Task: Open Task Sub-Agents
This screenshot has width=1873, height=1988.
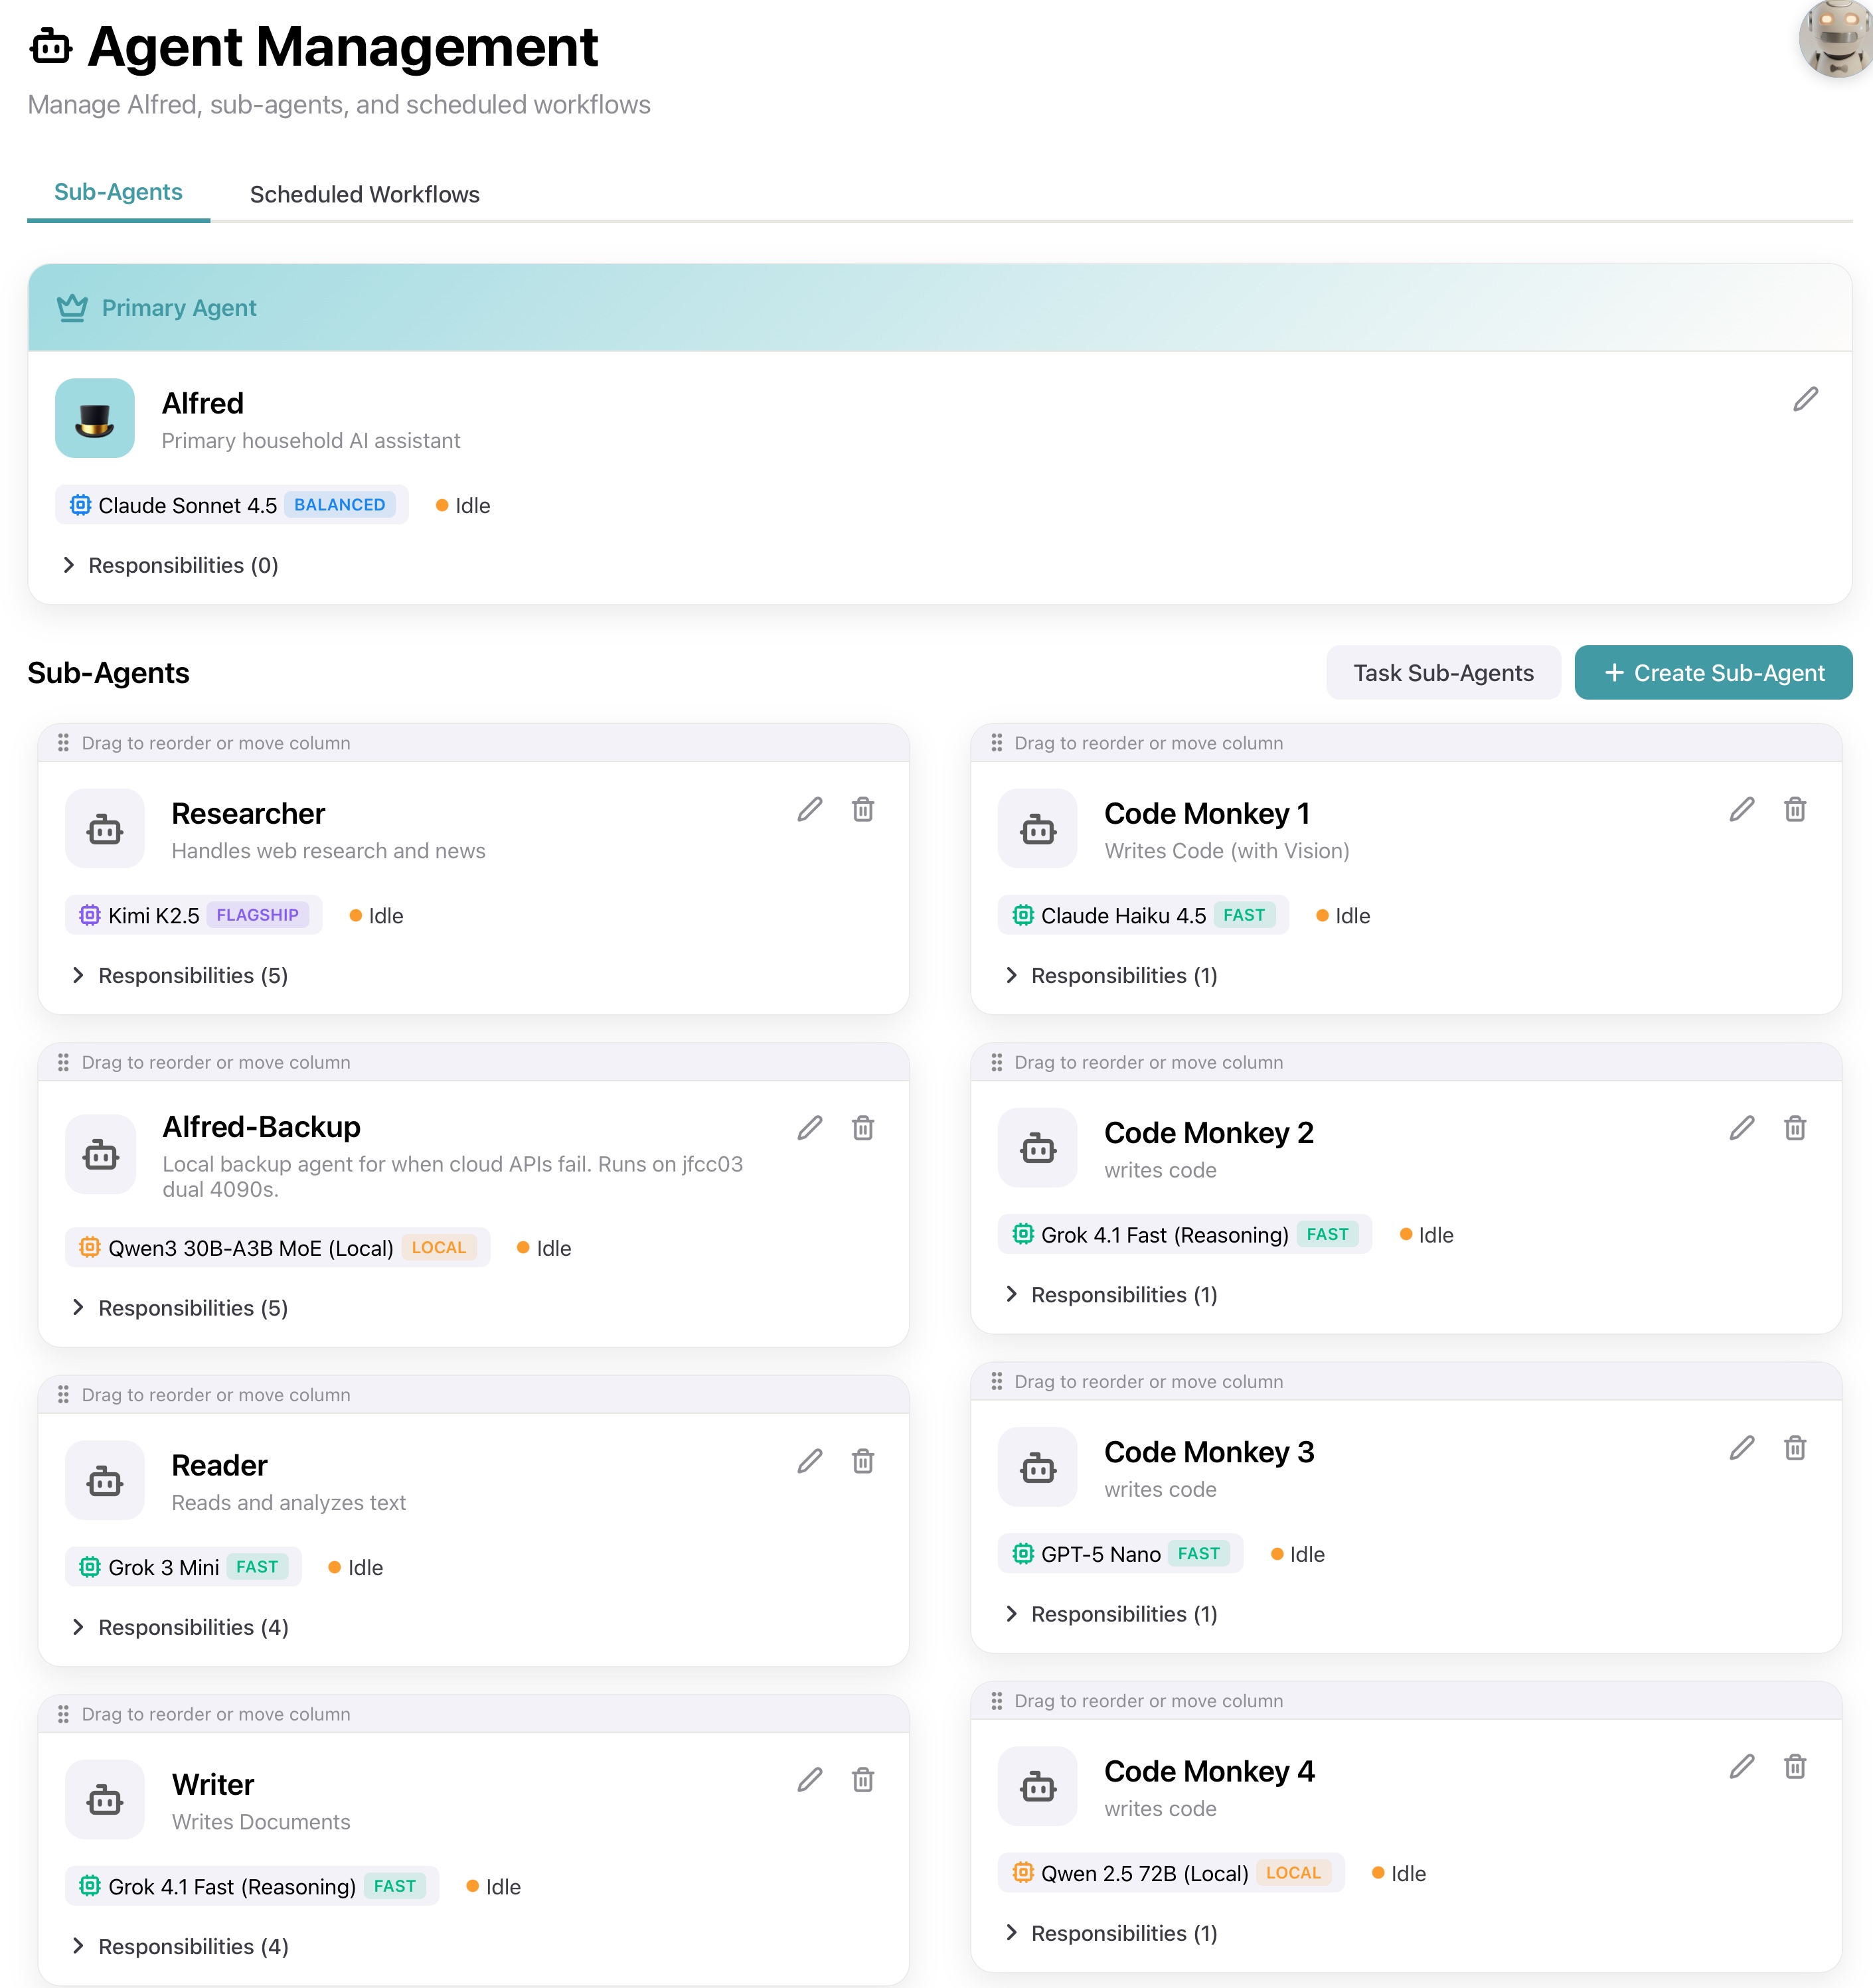Action: point(1443,672)
